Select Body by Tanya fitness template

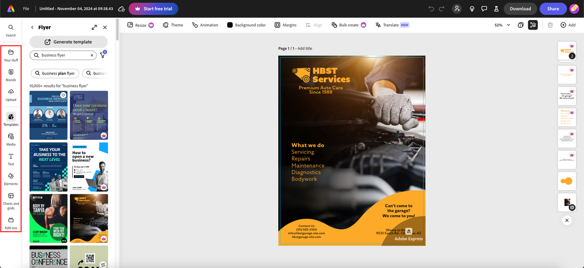[x=48, y=218]
